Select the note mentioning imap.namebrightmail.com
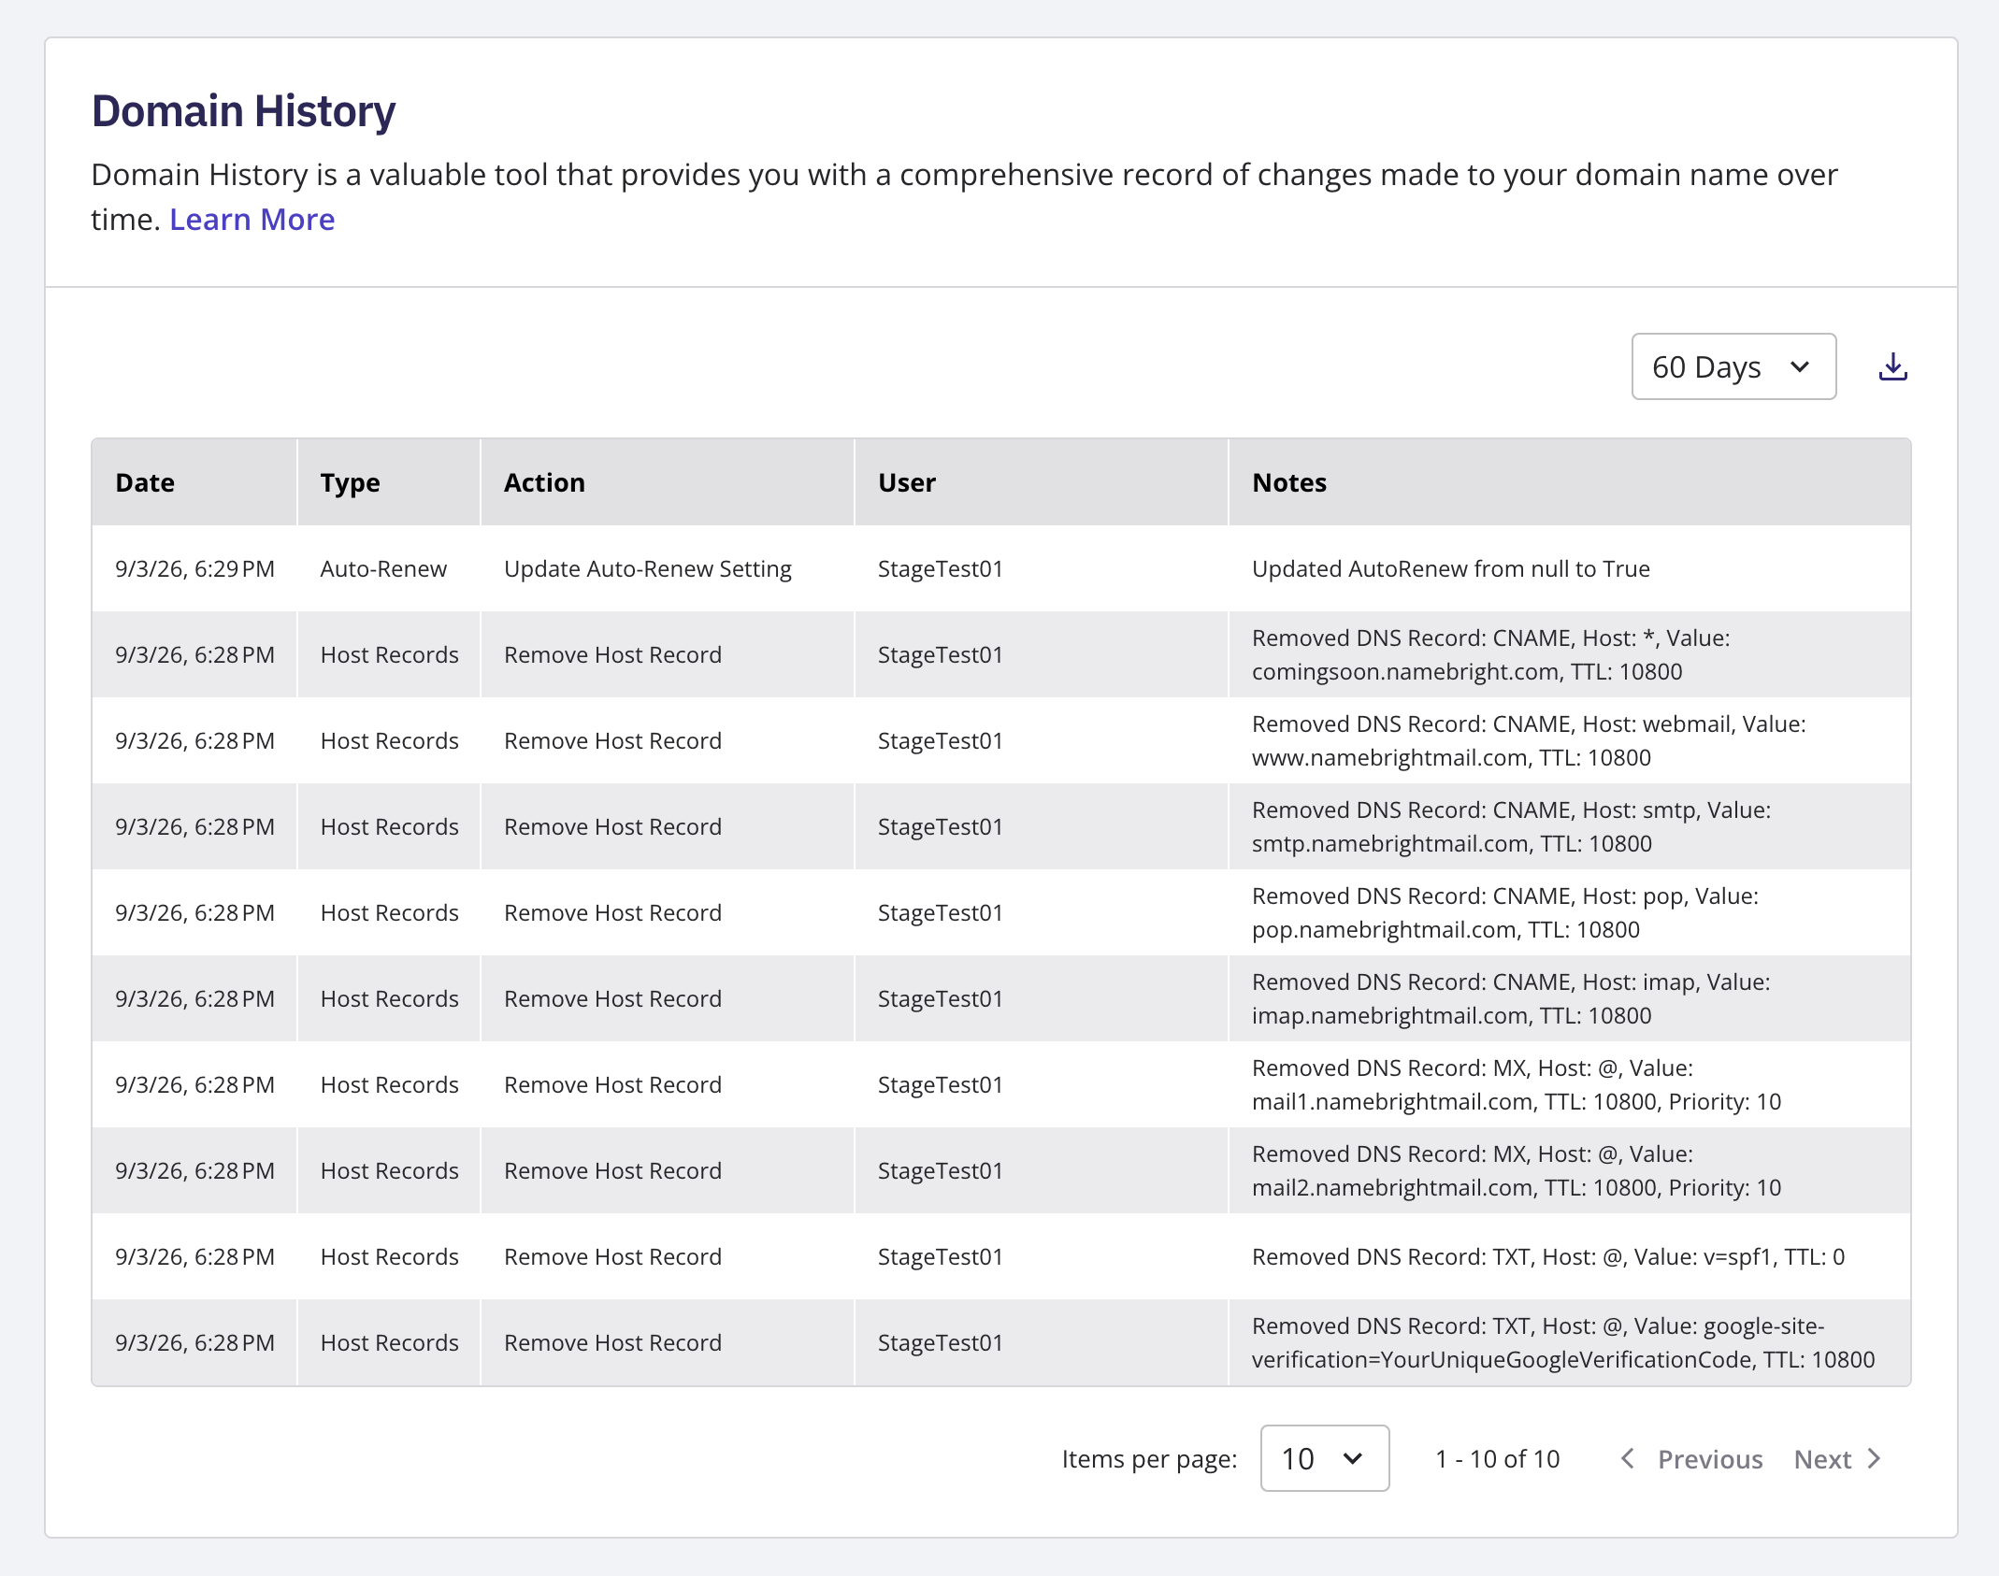Screen dimensions: 1999x1576 tap(1510, 998)
